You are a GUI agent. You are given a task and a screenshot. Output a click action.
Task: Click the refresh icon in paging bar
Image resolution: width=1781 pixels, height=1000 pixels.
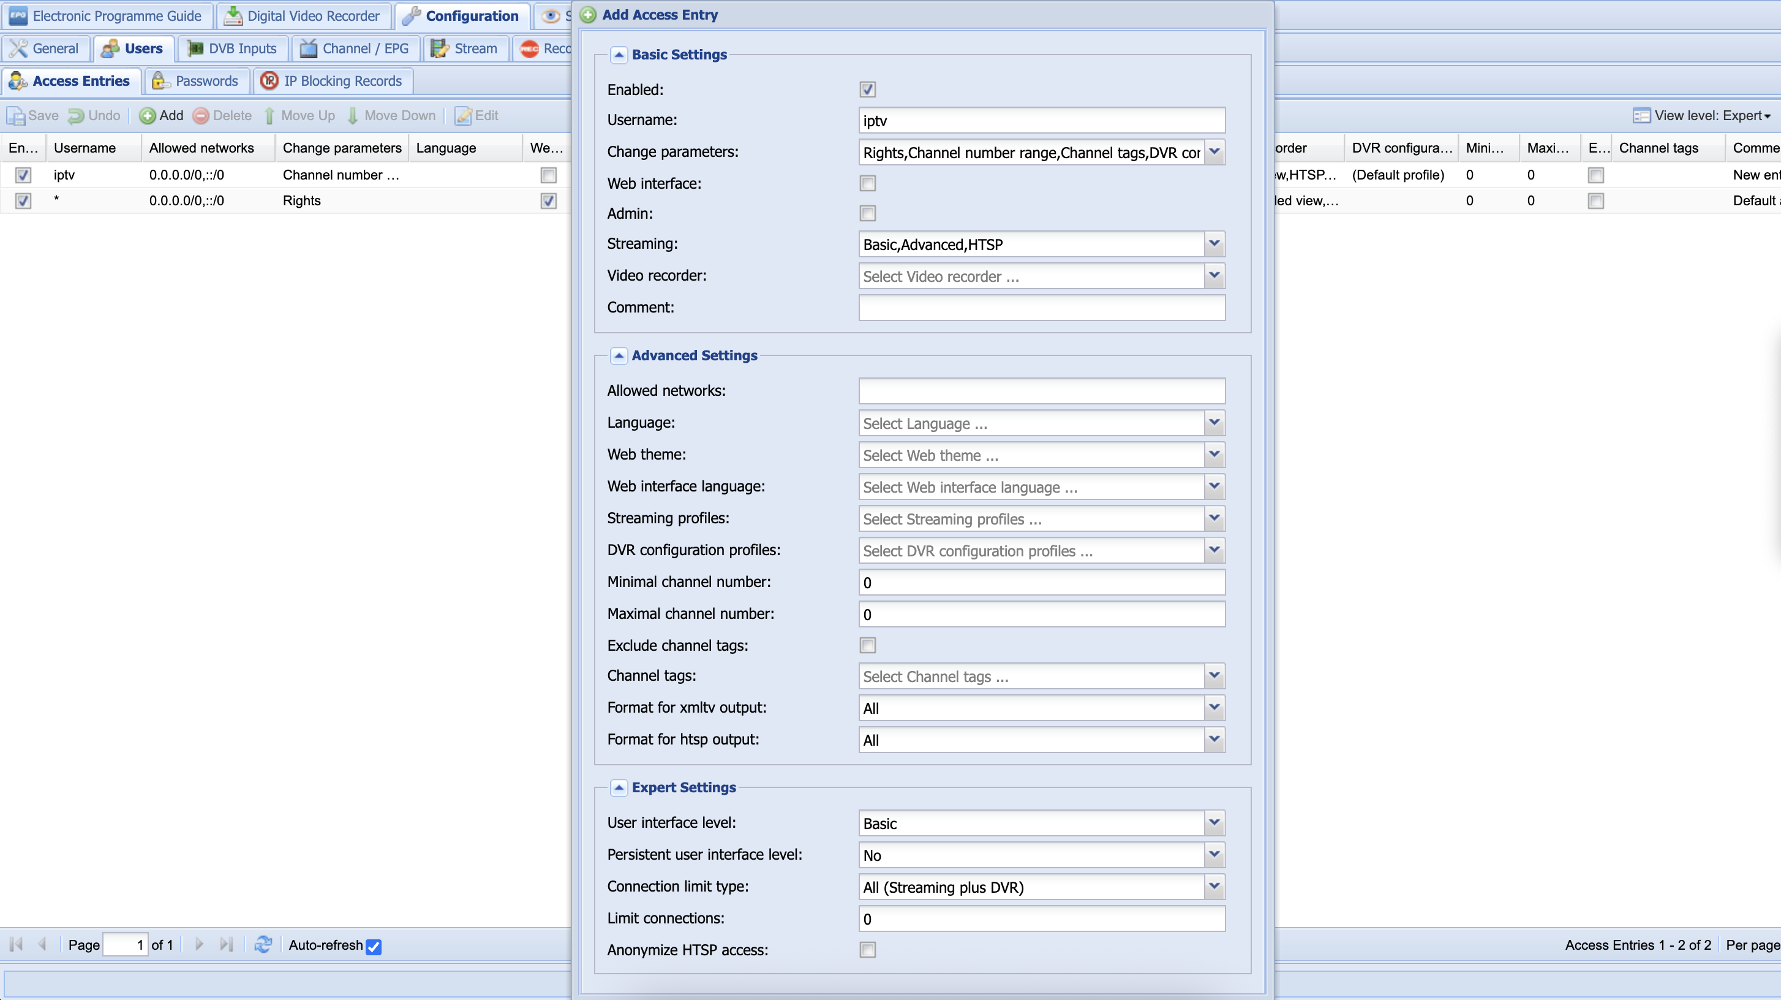point(263,944)
